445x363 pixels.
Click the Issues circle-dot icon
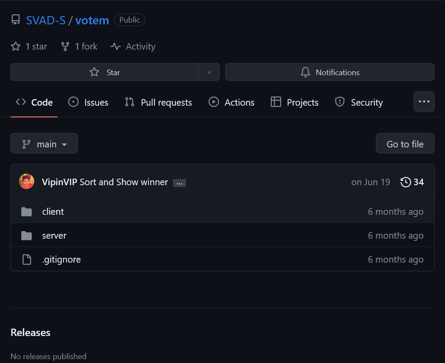pos(73,102)
